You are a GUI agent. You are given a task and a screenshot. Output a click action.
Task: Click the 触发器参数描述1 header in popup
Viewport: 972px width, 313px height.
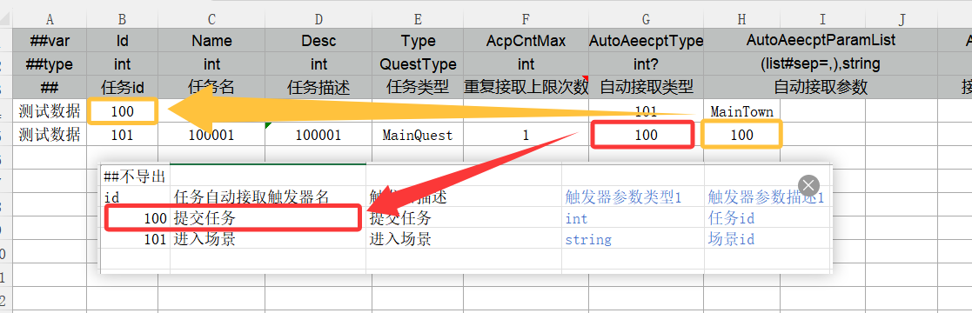(x=768, y=197)
